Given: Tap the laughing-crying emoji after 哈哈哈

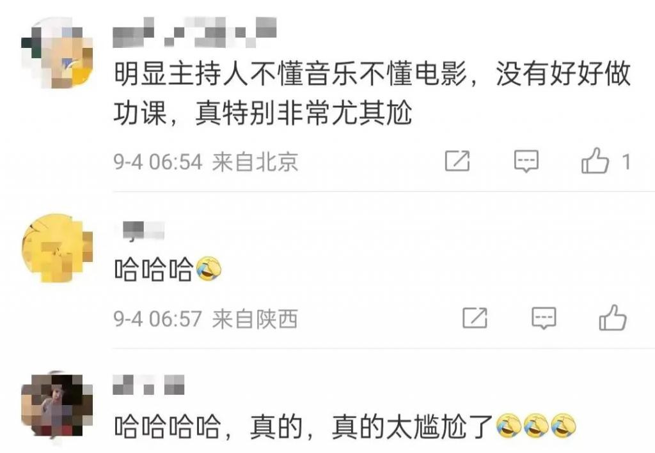Looking at the screenshot, I should coord(209,269).
